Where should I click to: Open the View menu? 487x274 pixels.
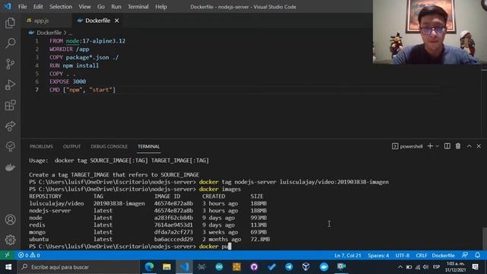pyautogui.click(x=84, y=7)
